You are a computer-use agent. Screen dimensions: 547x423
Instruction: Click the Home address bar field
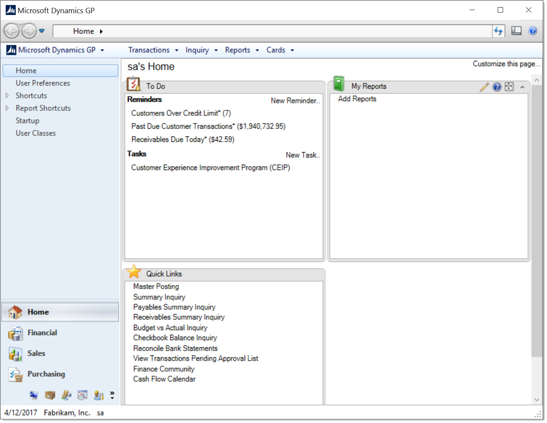[x=272, y=31]
